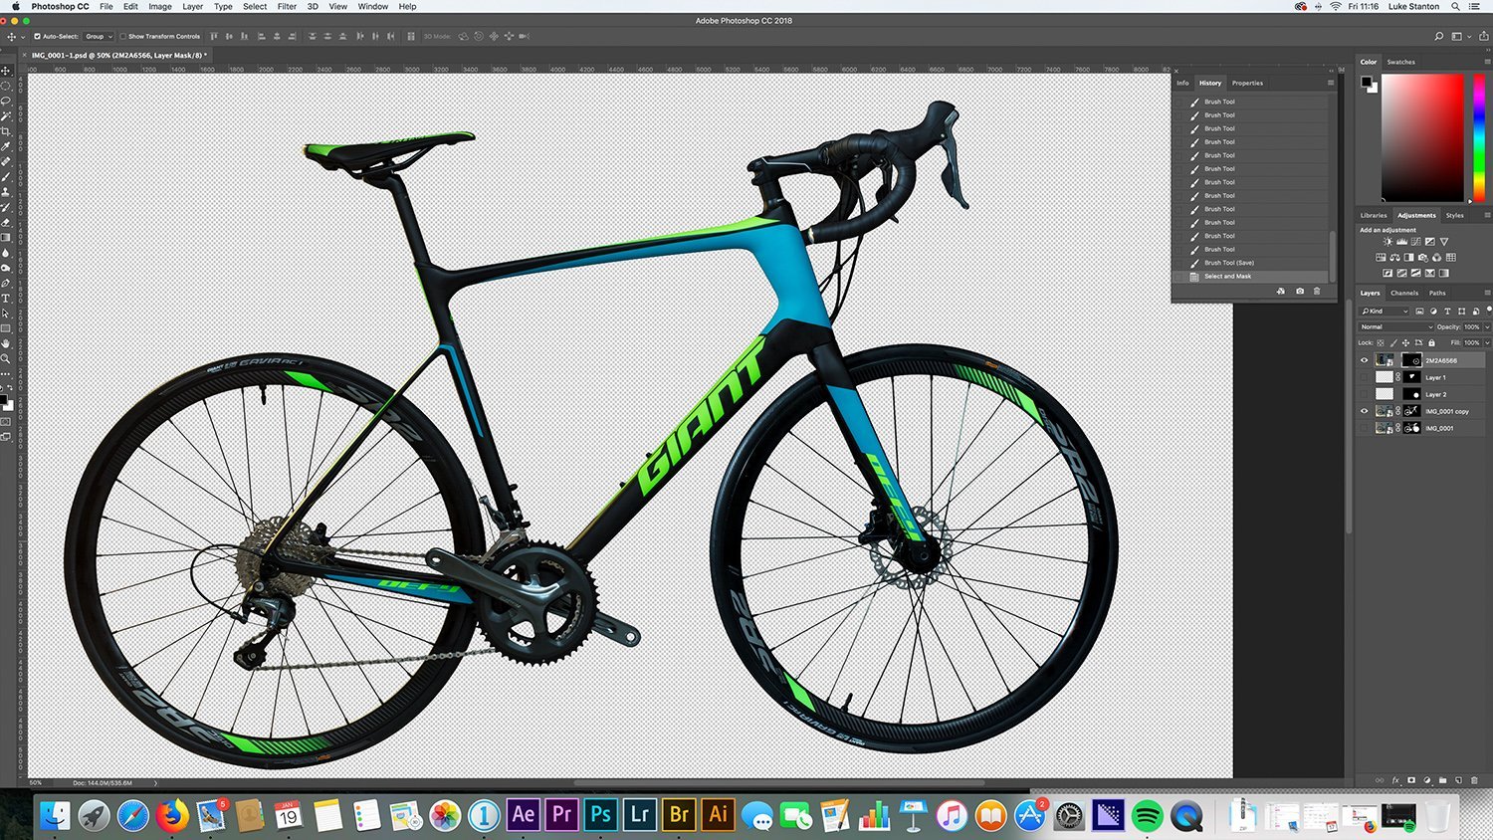Select the Lasso tool
Viewport: 1493px width, 840px height.
pos(7,101)
